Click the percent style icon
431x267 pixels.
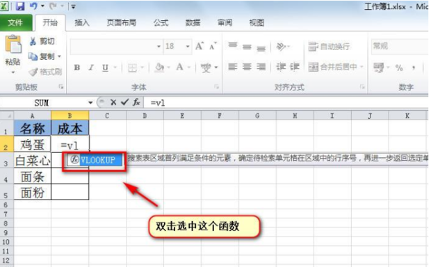[399, 67]
